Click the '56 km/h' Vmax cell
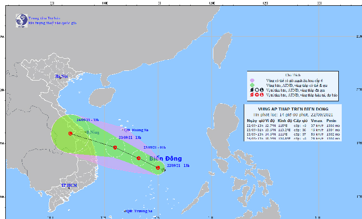 point(317,134)
